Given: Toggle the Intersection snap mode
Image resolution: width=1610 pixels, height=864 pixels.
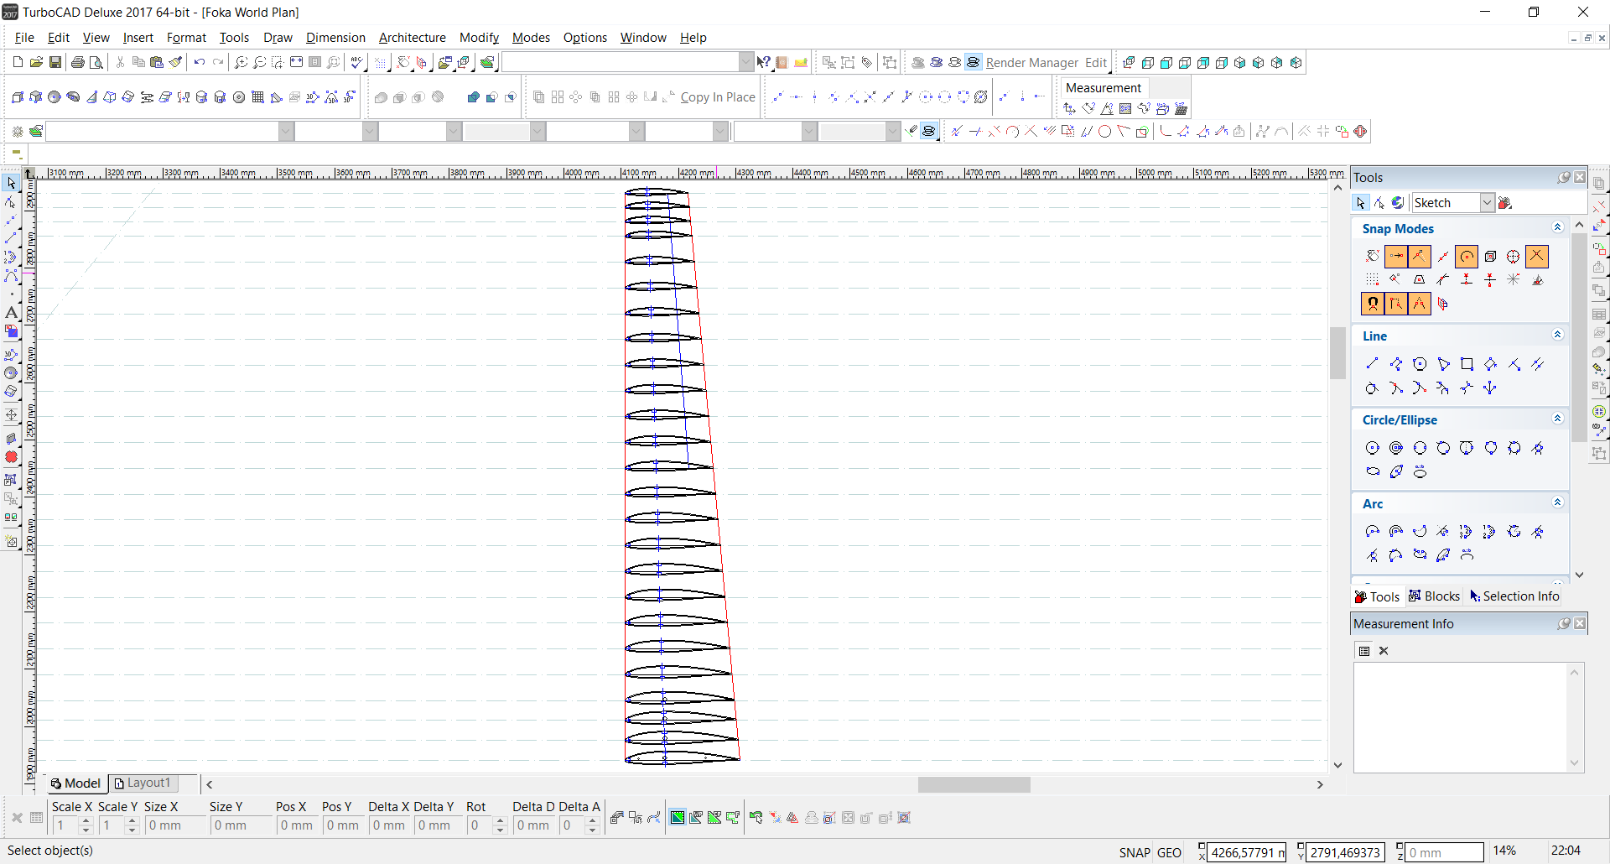Looking at the screenshot, I should pyautogui.click(x=1536, y=257).
